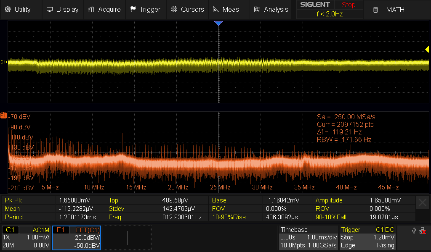Expand the Acquire menu
431x252 pixels.
(104, 9)
